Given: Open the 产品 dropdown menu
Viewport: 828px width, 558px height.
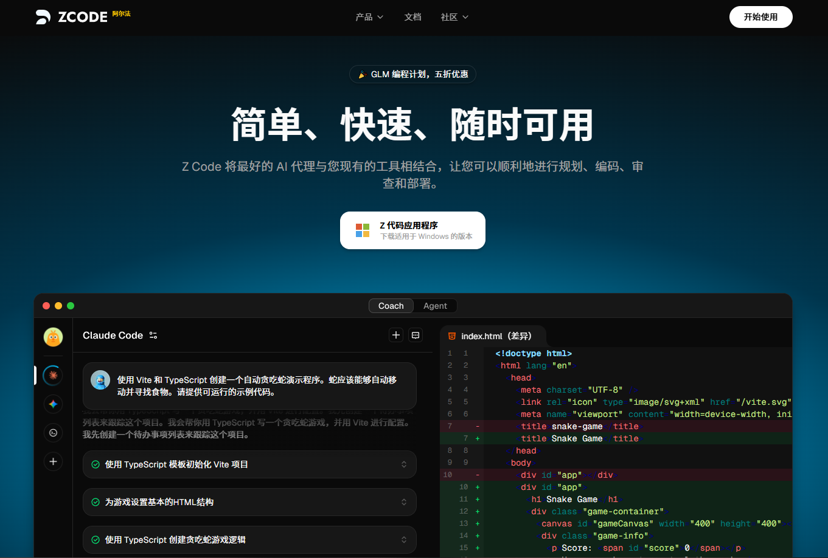Looking at the screenshot, I should tap(369, 17).
